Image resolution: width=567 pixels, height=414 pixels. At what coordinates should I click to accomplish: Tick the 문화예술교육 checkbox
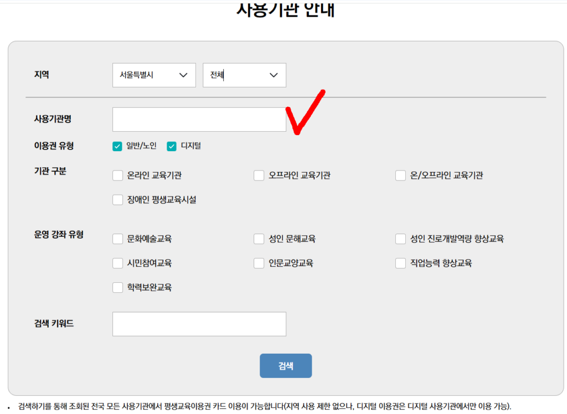(x=117, y=239)
